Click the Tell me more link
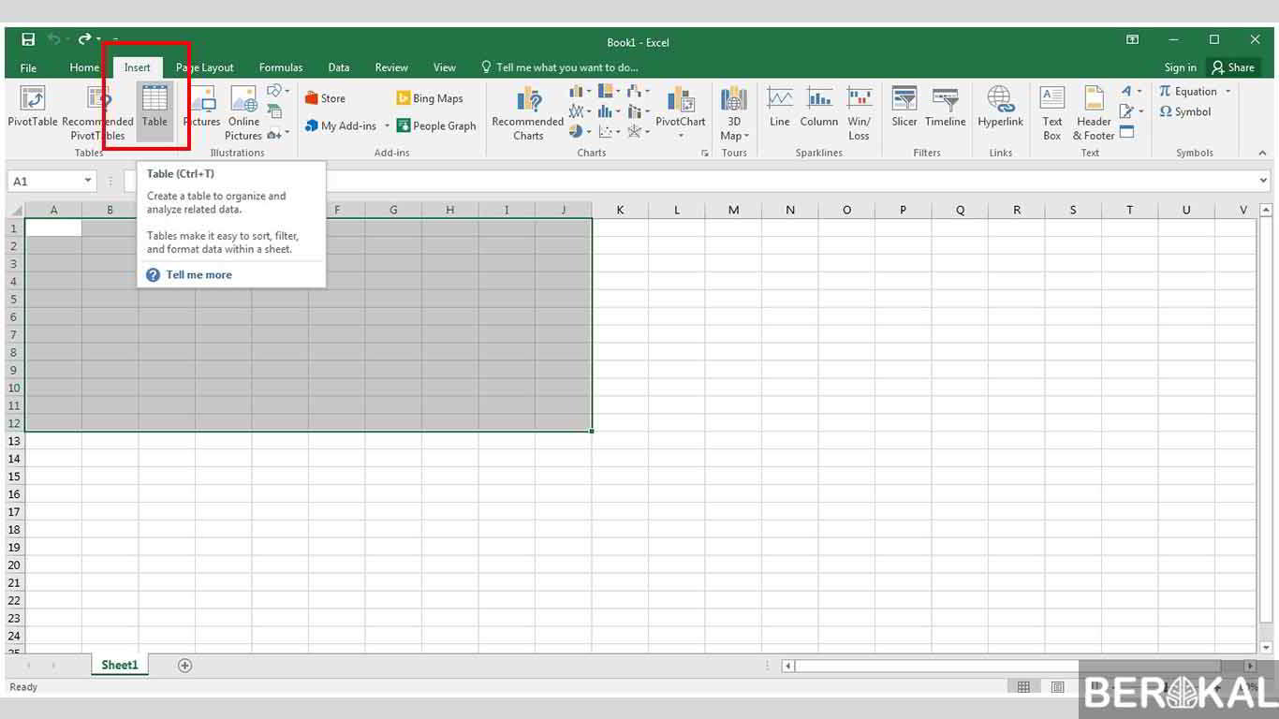 (198, 274)
